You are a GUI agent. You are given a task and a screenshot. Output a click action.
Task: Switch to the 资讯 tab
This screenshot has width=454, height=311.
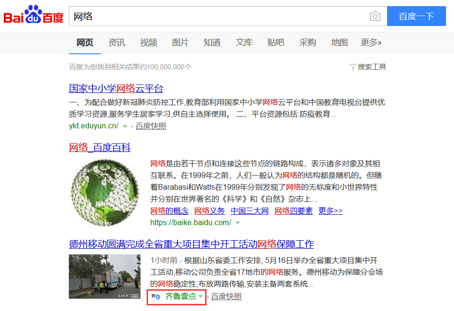click(116, 42)
